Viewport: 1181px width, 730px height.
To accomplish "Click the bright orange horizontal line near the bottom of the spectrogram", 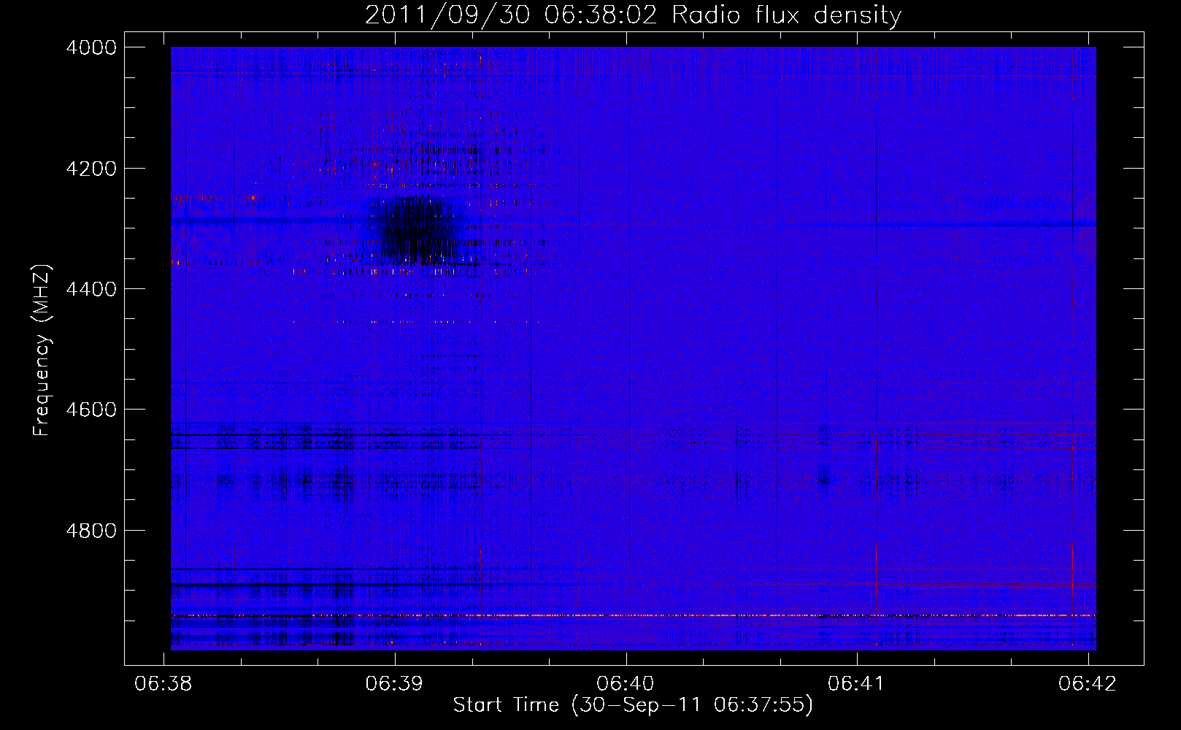I will 633,615.
